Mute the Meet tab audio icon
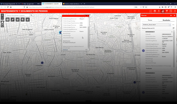 [38, 4]
